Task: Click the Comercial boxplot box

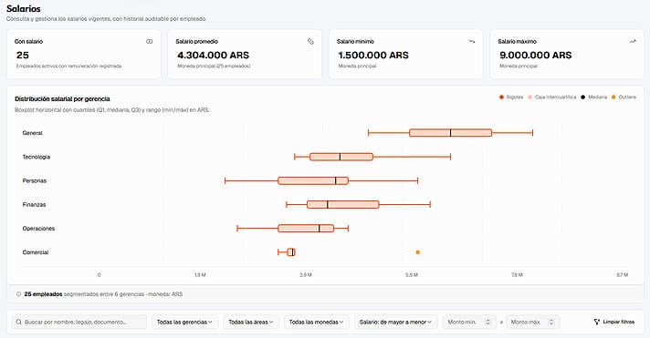Action: [291, 252]
